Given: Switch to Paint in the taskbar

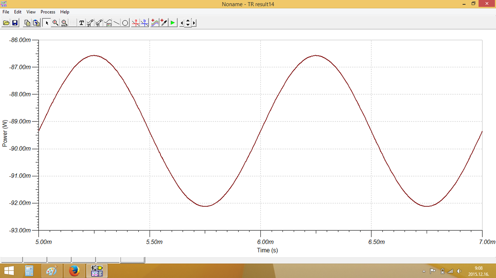Looking at the screenshot, I should click(52, 271).
